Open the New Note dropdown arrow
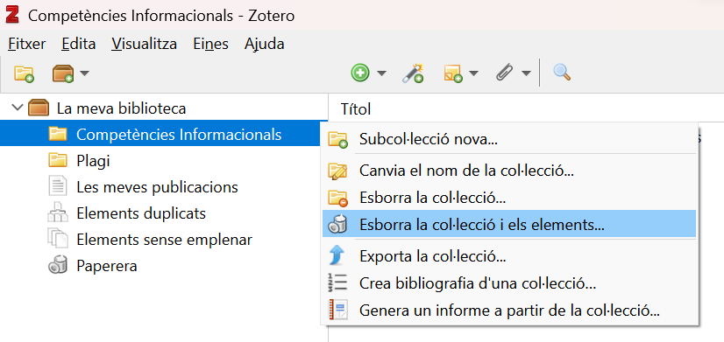The height and width of the screenshot is (342, 724). (x=473, y=73)
